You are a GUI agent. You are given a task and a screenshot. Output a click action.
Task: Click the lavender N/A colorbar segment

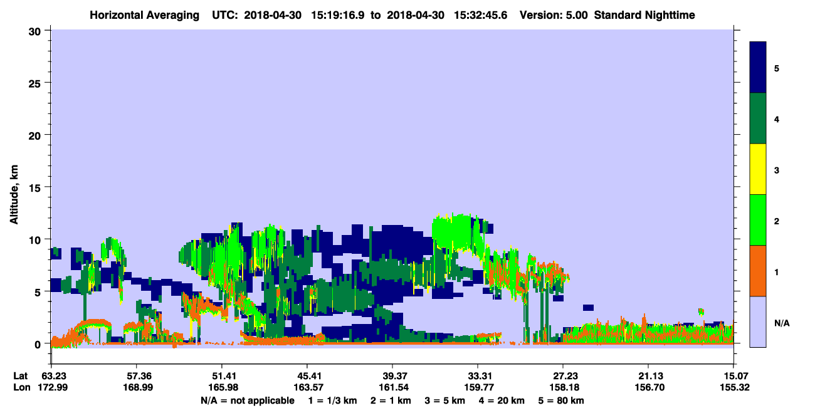(758, 321)
